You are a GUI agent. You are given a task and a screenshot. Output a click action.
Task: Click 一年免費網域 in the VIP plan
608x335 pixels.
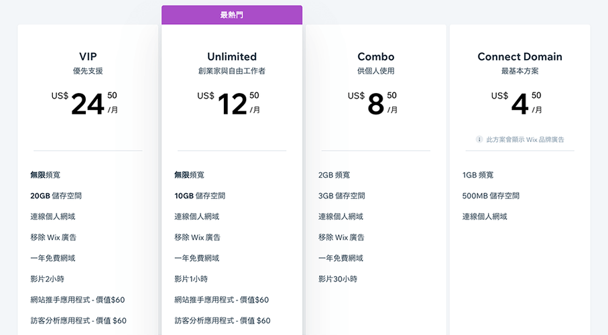tap(53, 258)
